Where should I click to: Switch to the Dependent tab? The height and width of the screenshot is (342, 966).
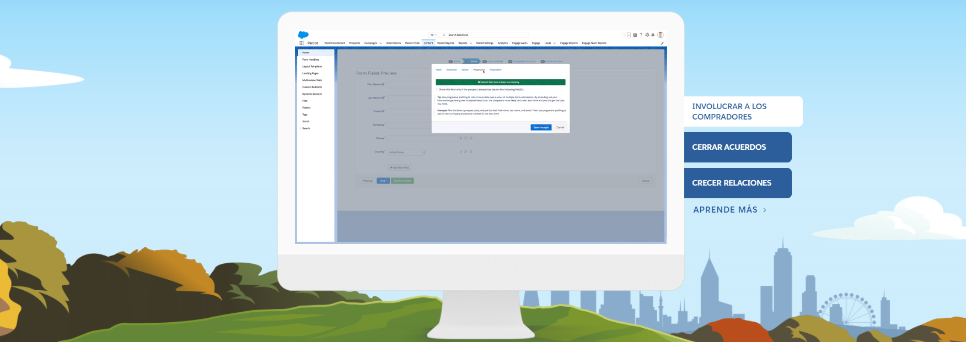click(x=496, y=70)
